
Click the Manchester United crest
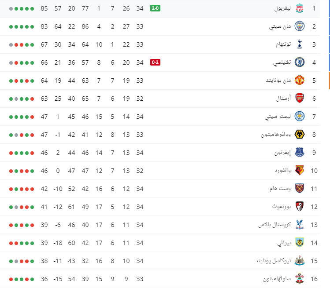299,80
